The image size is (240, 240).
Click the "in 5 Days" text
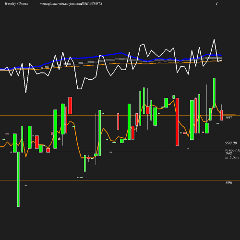point(232,158)
